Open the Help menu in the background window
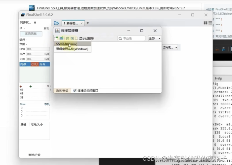This screenshot has width=232, height=165. coord(218,78)
